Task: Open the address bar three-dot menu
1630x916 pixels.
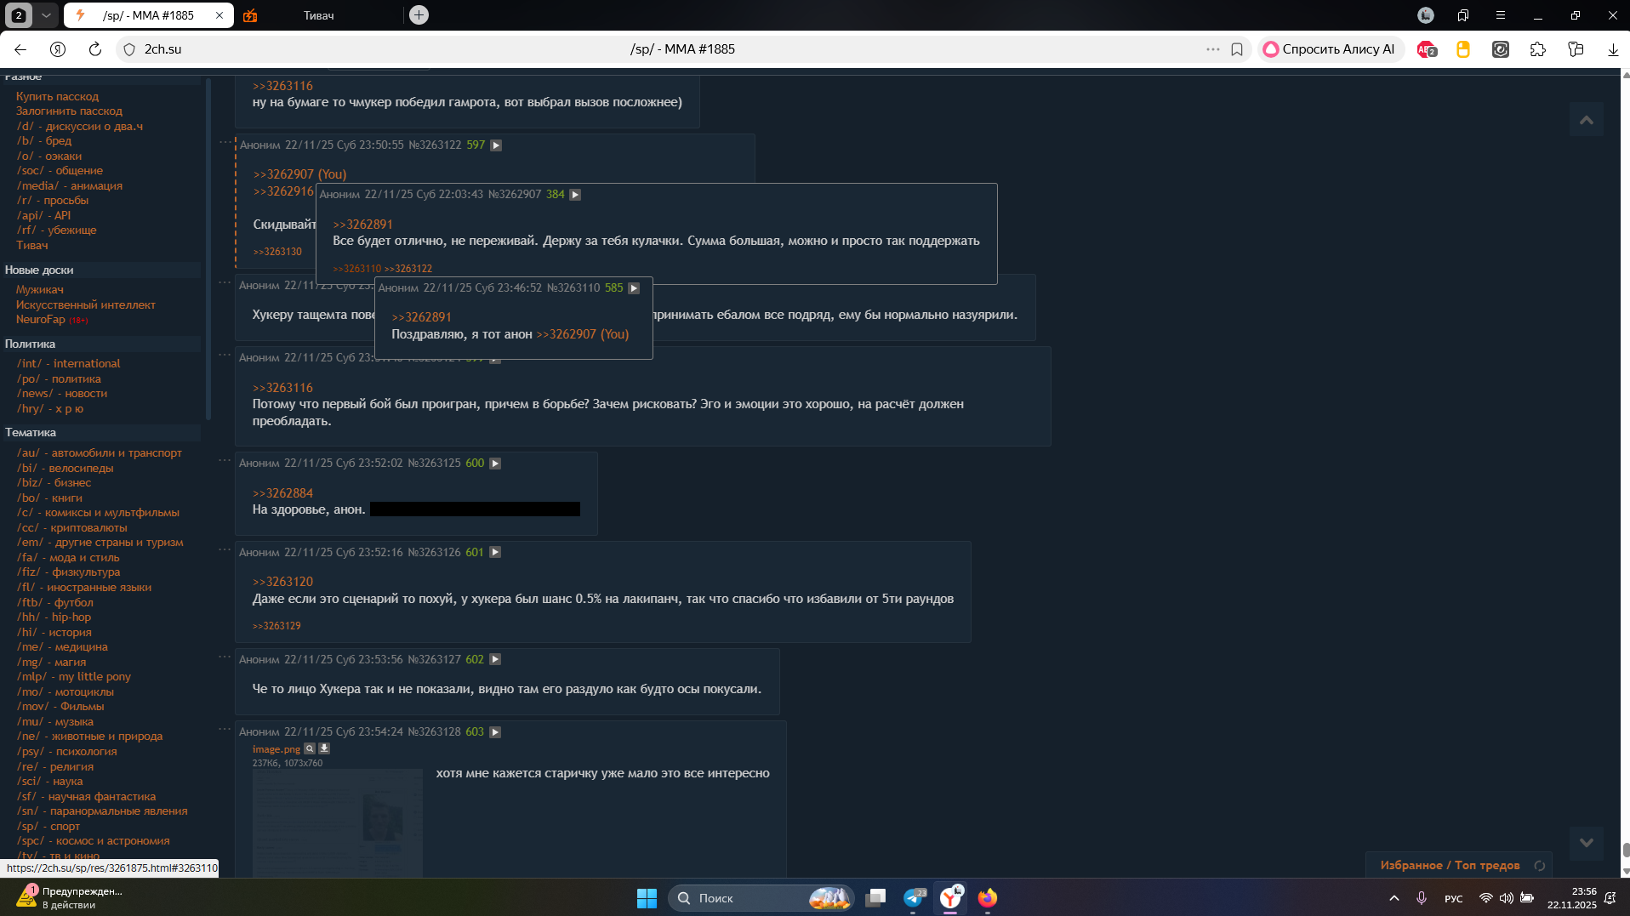Action: (x=1213, y=49)
